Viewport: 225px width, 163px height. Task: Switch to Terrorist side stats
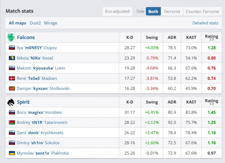coord(172,11)
